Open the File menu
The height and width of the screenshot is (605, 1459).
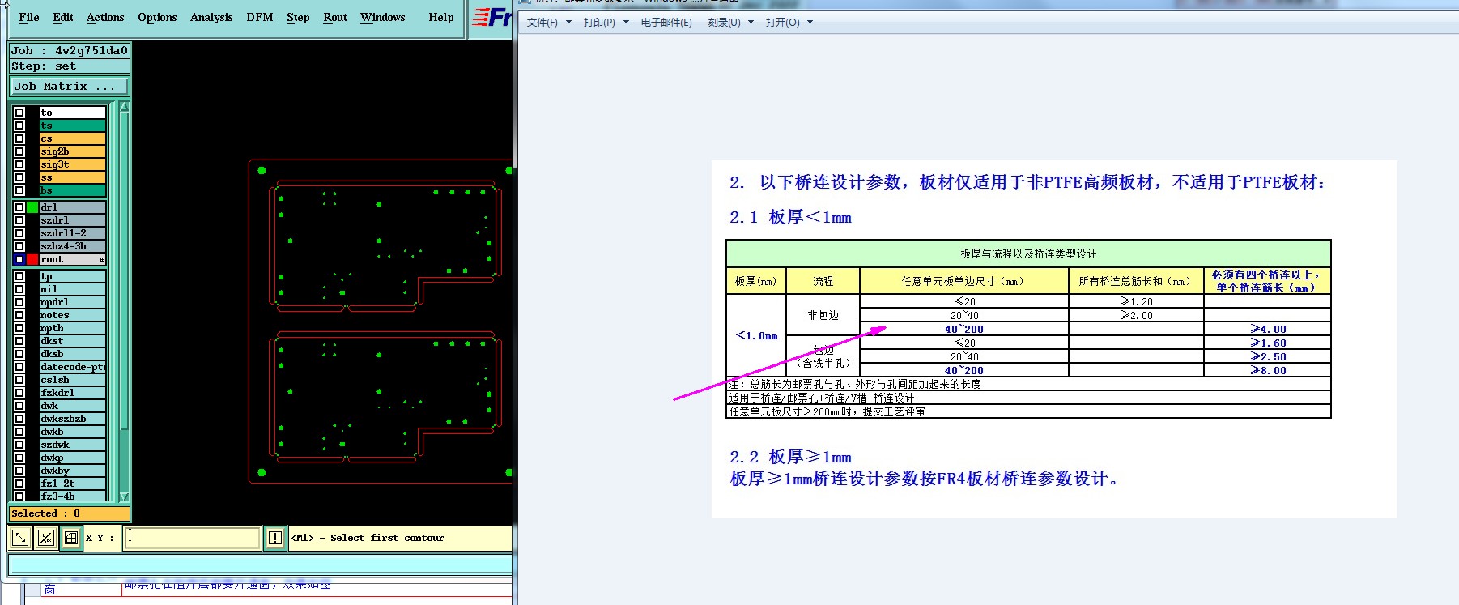pyautogui.click(x=29, y=17)
